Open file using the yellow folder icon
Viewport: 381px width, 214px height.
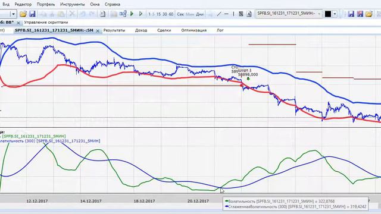coord(23,14)
